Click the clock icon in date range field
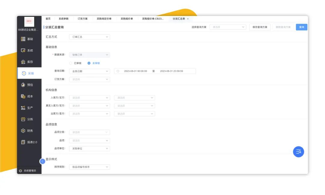325x195 pixels. (118, 71)
